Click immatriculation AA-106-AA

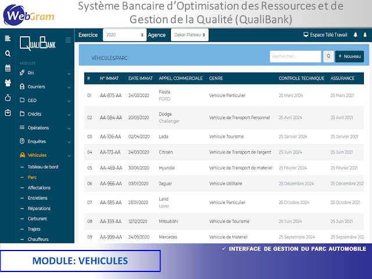110,137
